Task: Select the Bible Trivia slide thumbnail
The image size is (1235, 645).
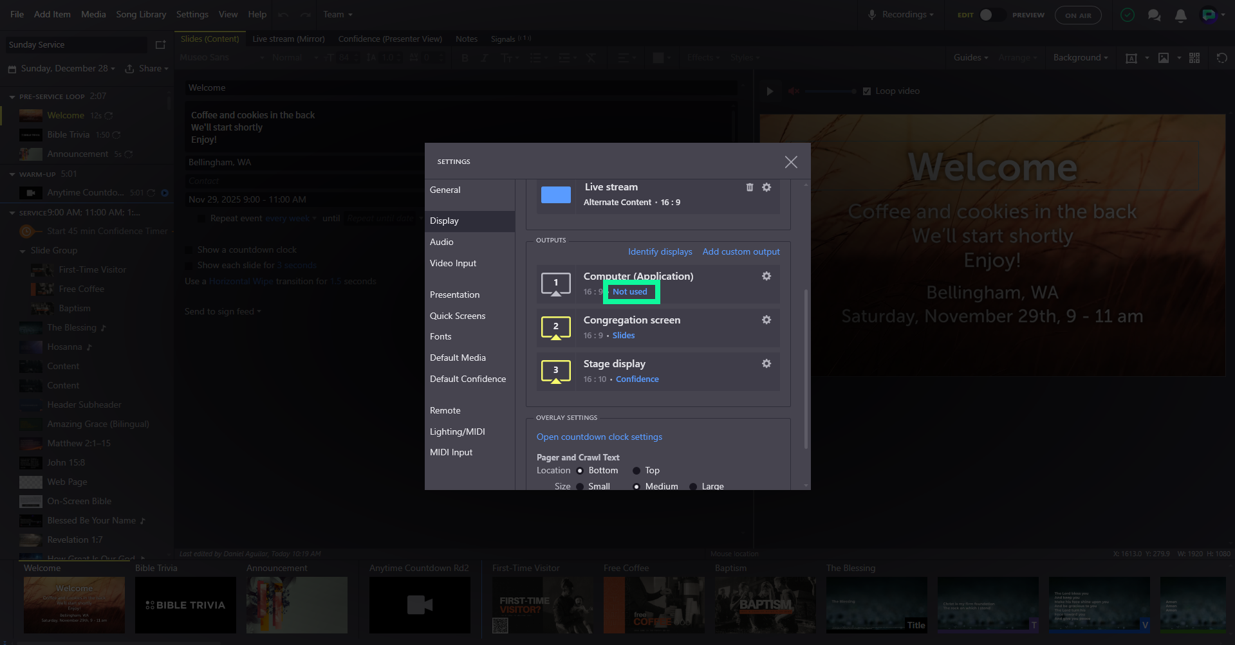Action: [185, 604]
